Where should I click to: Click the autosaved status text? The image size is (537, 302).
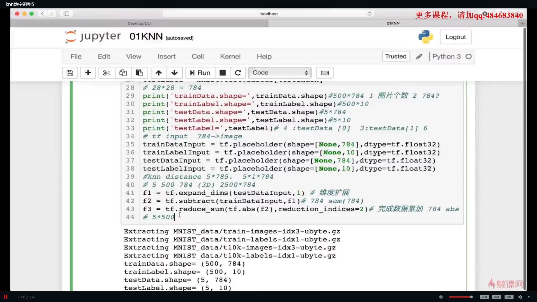coord(180,38)
